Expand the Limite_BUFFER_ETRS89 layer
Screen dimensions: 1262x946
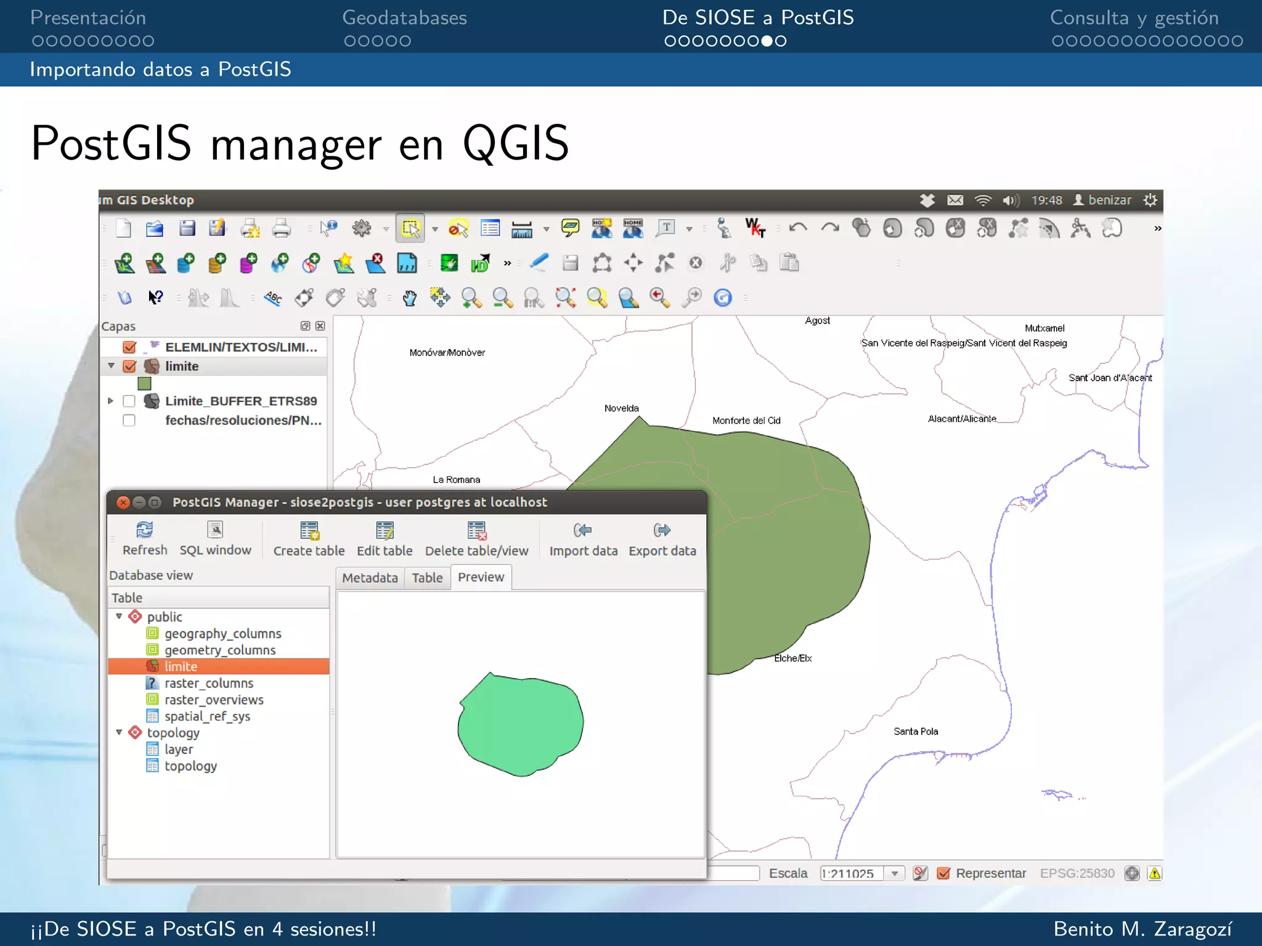tap(111, 401)
